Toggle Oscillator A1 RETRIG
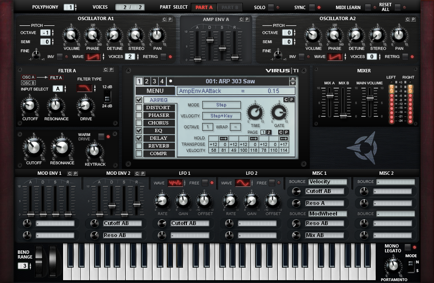434x283 pixels. (x=163, y=57)
